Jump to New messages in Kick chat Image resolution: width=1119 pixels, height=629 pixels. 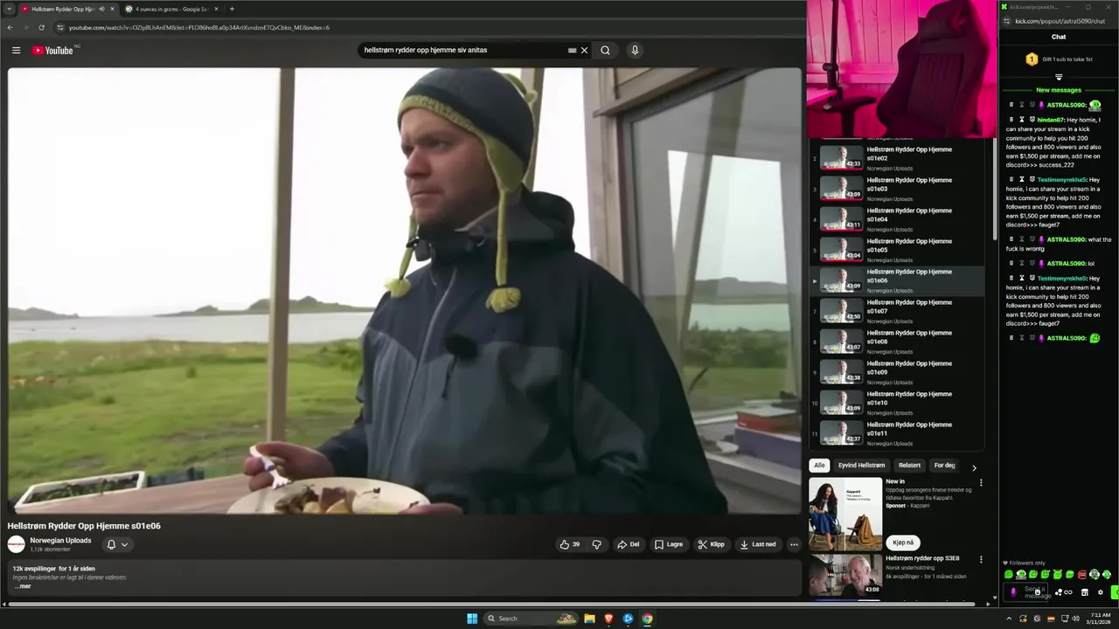pos(1059,90)
